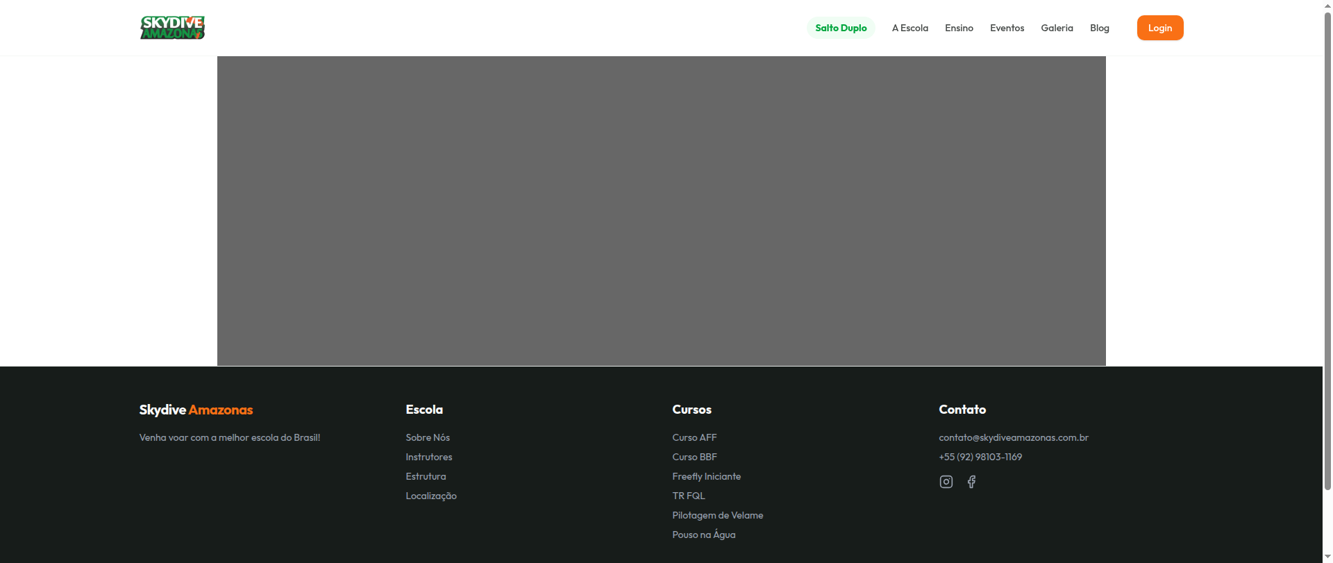The width and height of the screenshot is (1333, 563).
Task: Click the Skydive Amazonas logo
Action: pyautogui.click(x=172, y=28)
